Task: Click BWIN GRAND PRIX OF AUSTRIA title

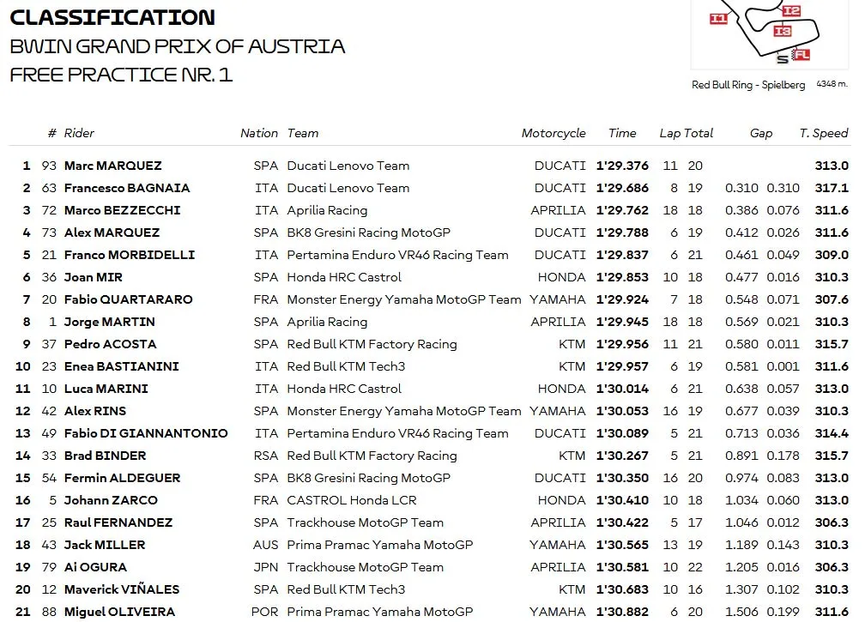Action: coord(178,46)
